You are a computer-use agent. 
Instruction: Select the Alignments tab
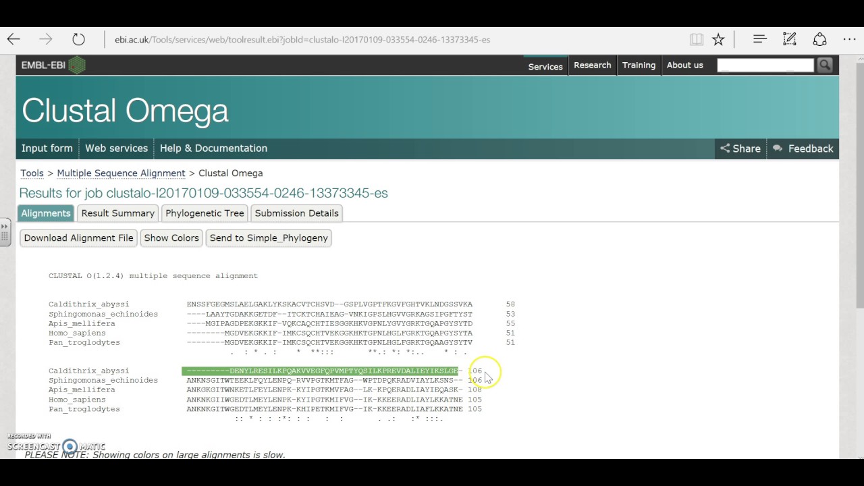click(x=45, y=213)
